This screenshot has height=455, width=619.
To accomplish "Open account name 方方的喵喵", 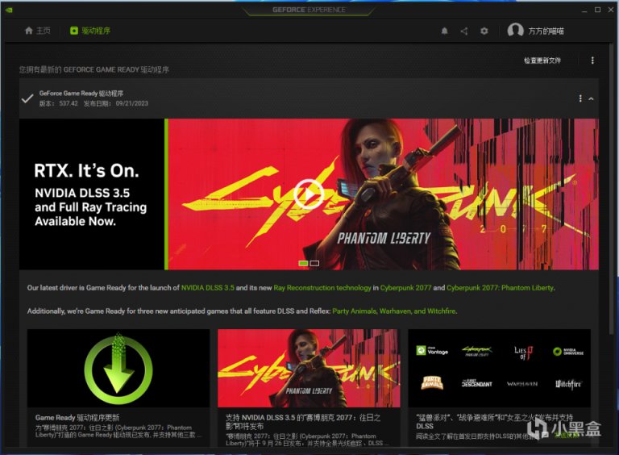I will coord(546,31).
